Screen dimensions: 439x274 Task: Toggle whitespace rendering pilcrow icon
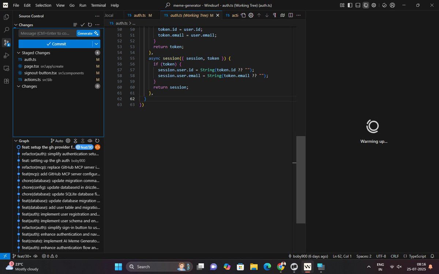click(274, 15)
